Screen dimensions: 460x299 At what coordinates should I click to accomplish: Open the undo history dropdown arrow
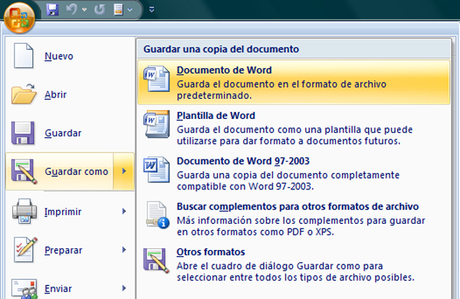coord(84,10)
